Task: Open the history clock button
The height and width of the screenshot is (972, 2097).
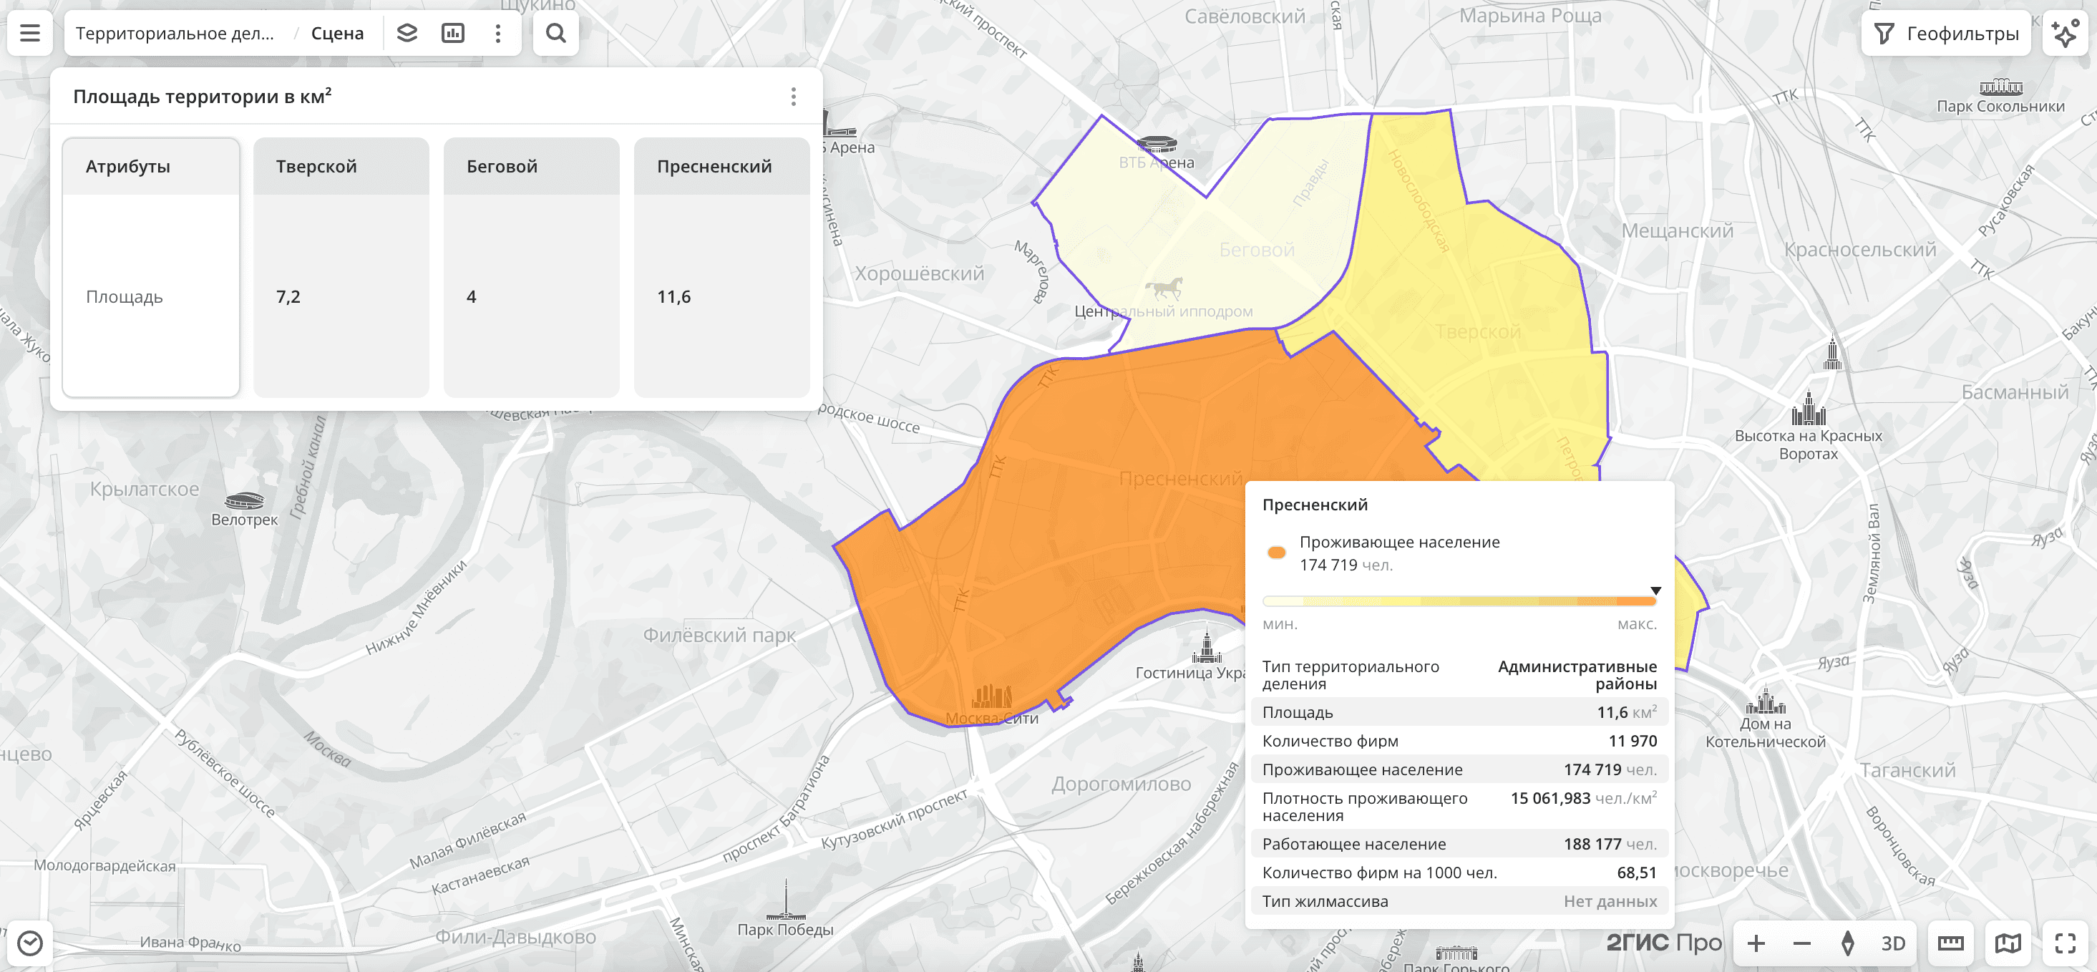Action: [30, 943]
